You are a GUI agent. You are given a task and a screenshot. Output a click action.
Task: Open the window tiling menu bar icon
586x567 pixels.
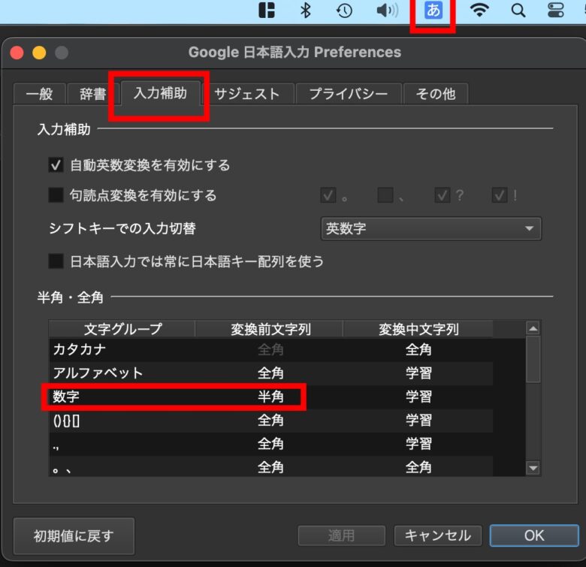coord(267,10)
